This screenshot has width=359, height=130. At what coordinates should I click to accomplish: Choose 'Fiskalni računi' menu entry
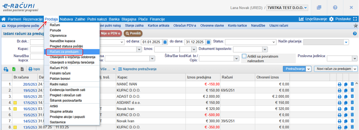[60, 73]
